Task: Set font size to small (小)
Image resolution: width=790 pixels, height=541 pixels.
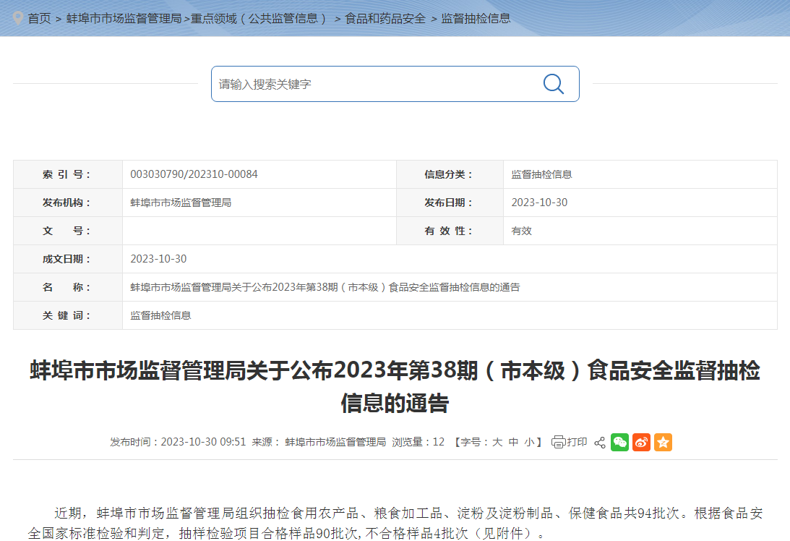Action: tap(529, 442)
